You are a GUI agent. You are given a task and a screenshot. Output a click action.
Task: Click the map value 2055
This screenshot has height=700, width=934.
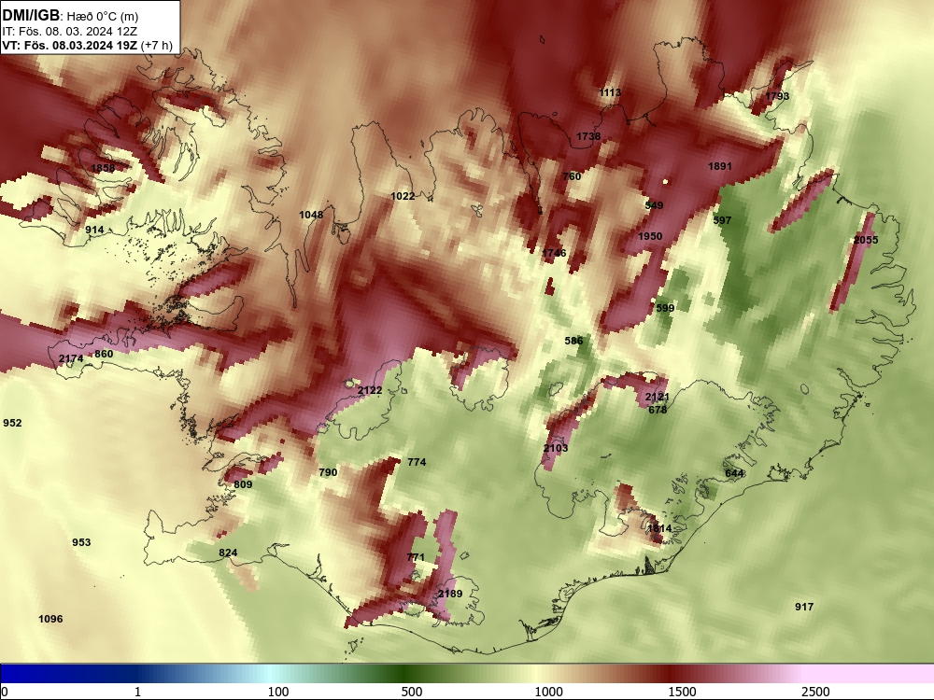[x=866, y=240]
